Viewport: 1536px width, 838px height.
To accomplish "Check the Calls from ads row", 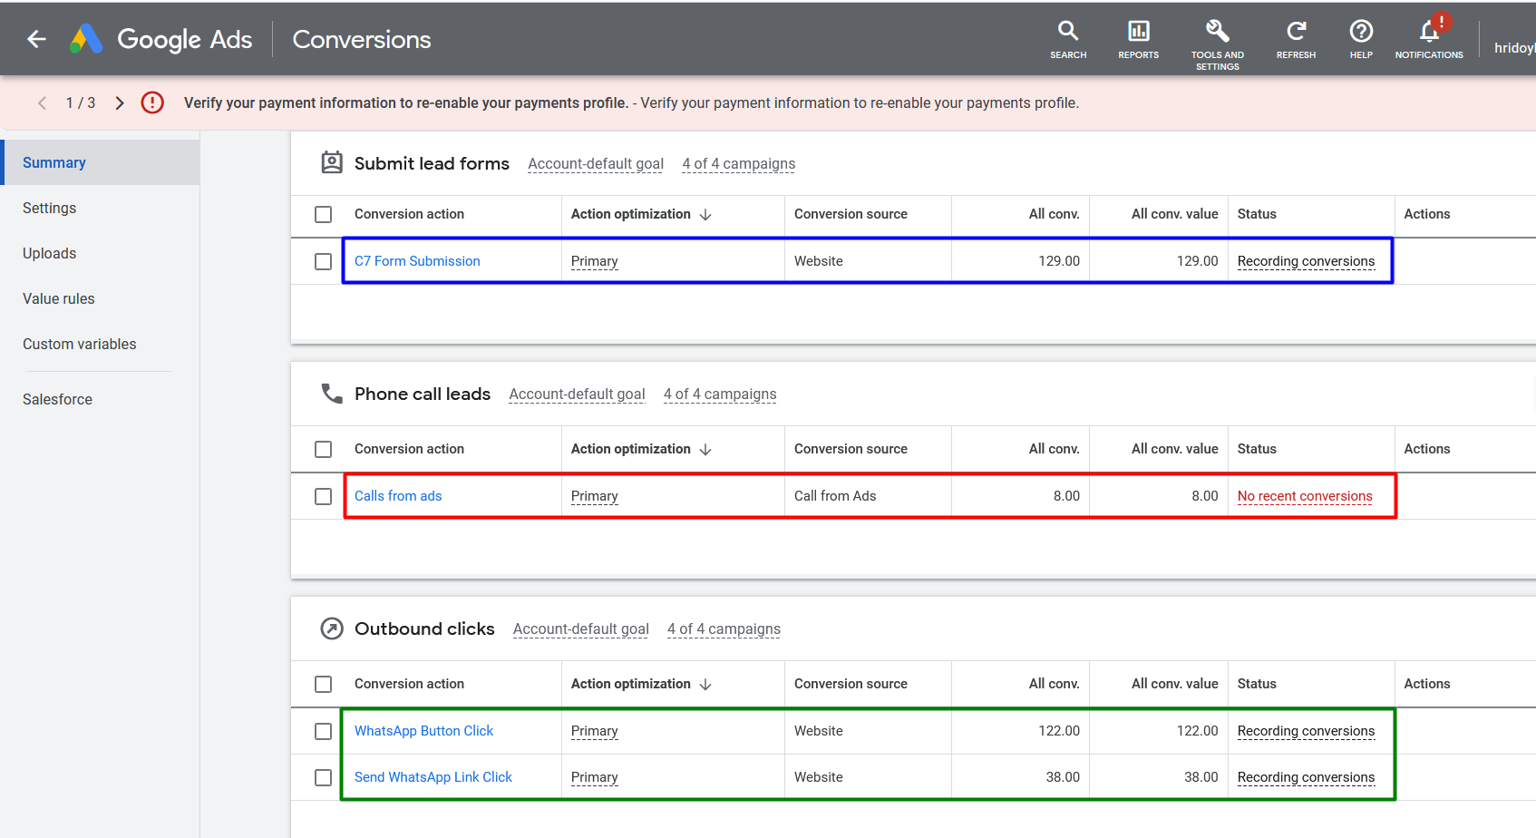I will pos(323,496).
